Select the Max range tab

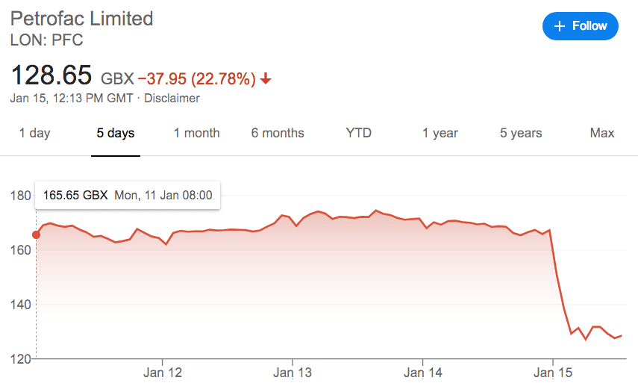[x=601, y=134]
